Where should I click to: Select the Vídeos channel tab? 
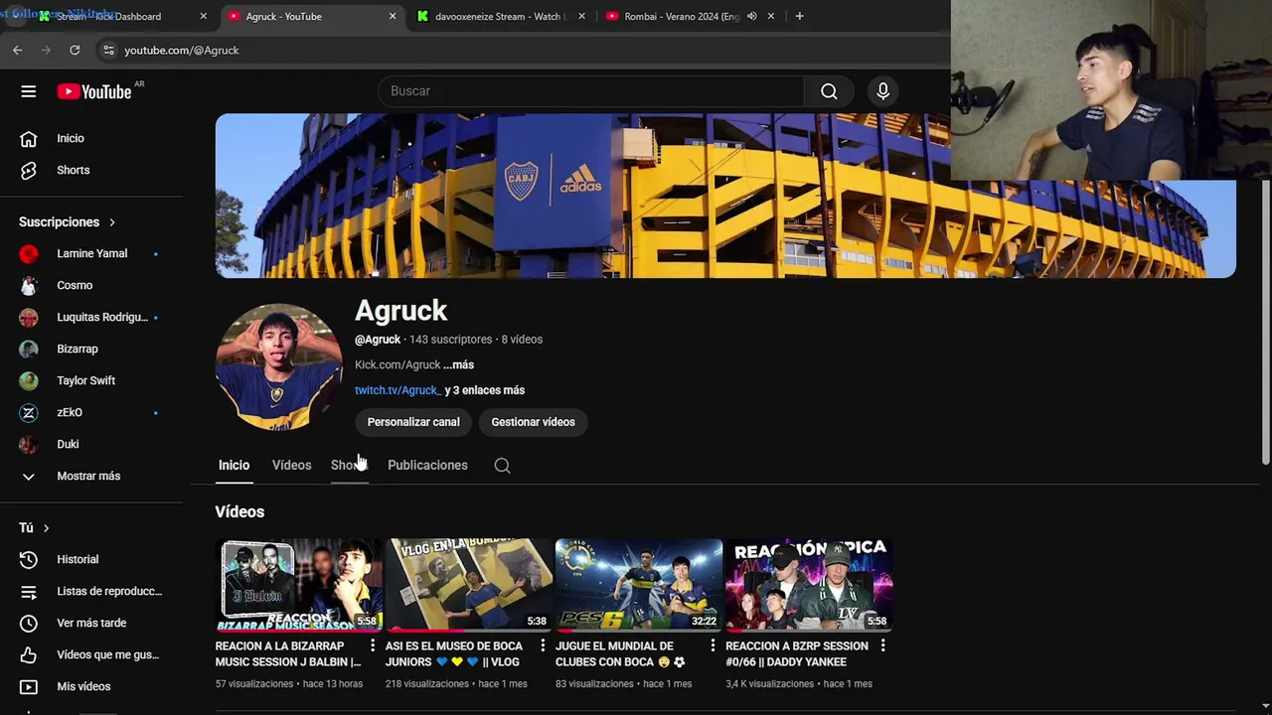[291, 465]
